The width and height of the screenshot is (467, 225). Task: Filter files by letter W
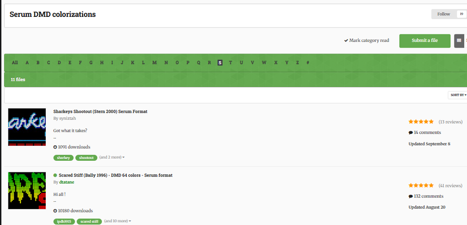[264, 63]
